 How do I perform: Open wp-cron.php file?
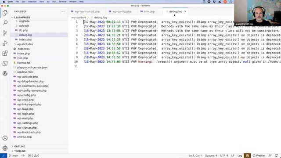[x=25, y=100]
